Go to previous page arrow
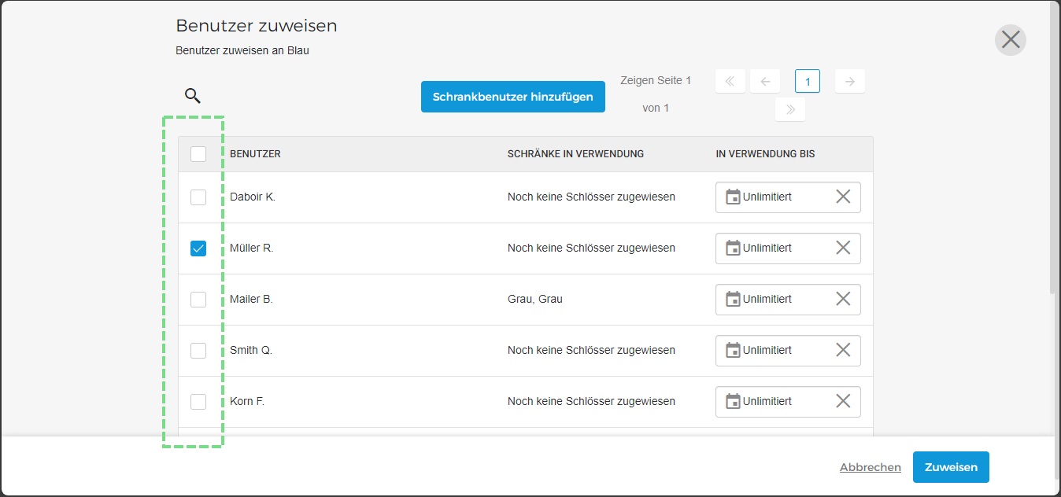The width and height of the screenshot is (1061, 497). [765, 81]
